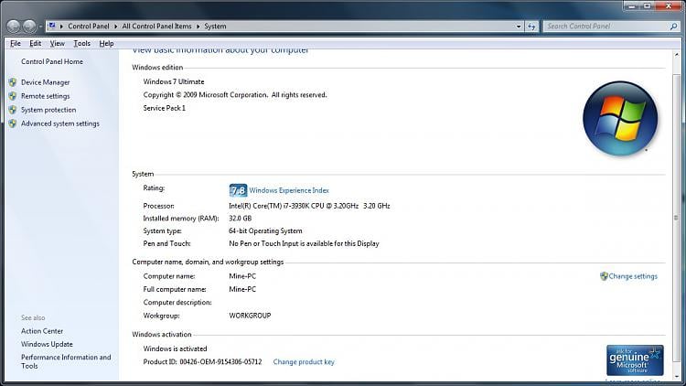Open Remote settings link
The image size is (686, 386).
tap(46, 96)
